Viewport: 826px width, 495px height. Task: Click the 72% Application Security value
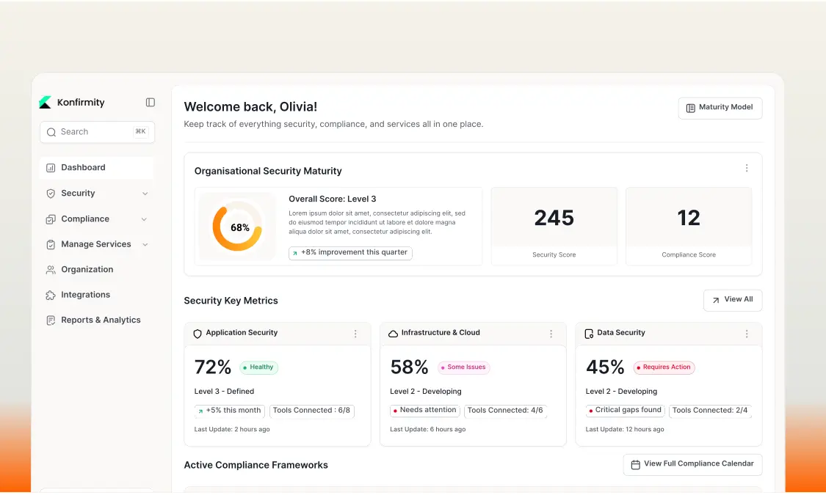(x=213, y=367)
